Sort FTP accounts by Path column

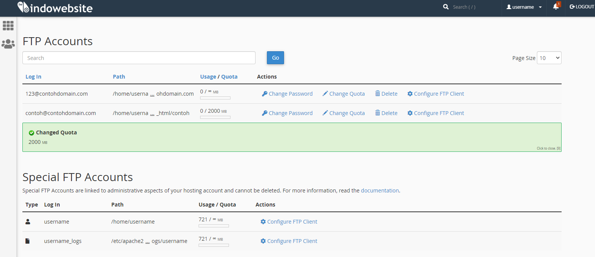point(119,77)
